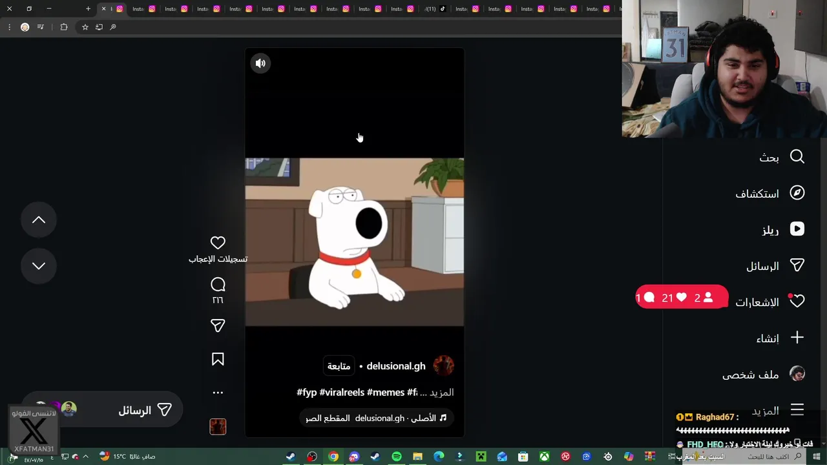
Task: Open the 15°C weather widget
Action: pyautogui.click(x=127, y=457)
